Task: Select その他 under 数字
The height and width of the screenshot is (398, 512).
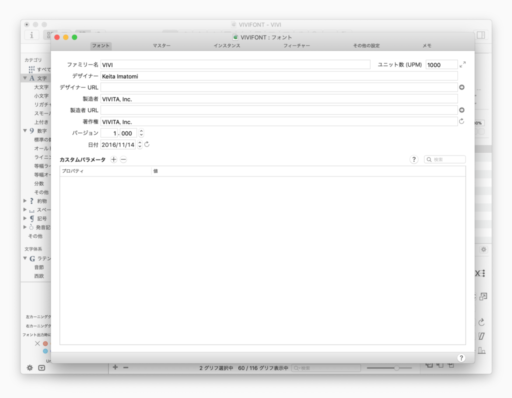Action: click(41, 192)
